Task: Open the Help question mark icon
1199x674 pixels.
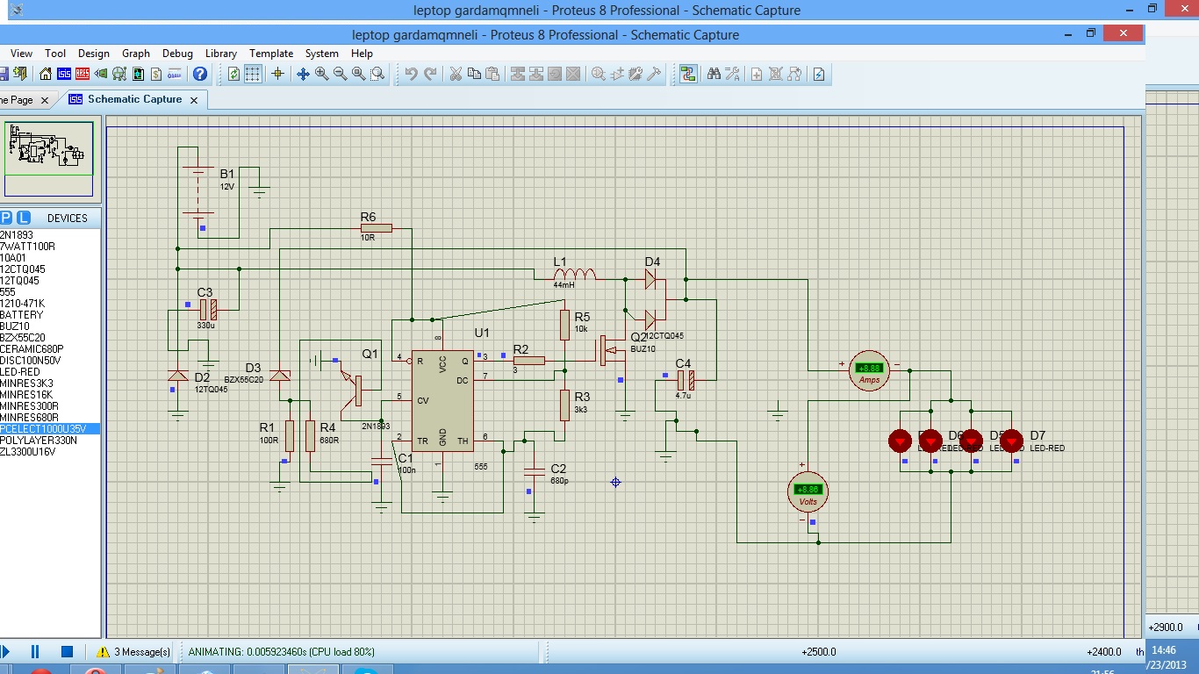Action: [x=200, y=75]
